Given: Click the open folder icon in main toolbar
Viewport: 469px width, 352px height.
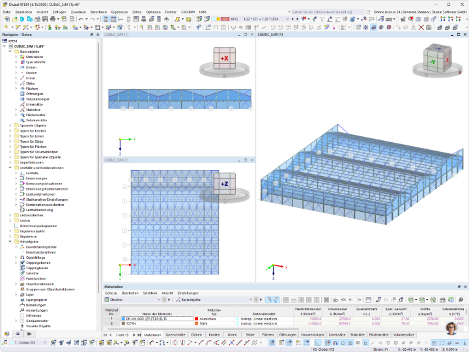Looking at the screenshot, I should [14, 19].
